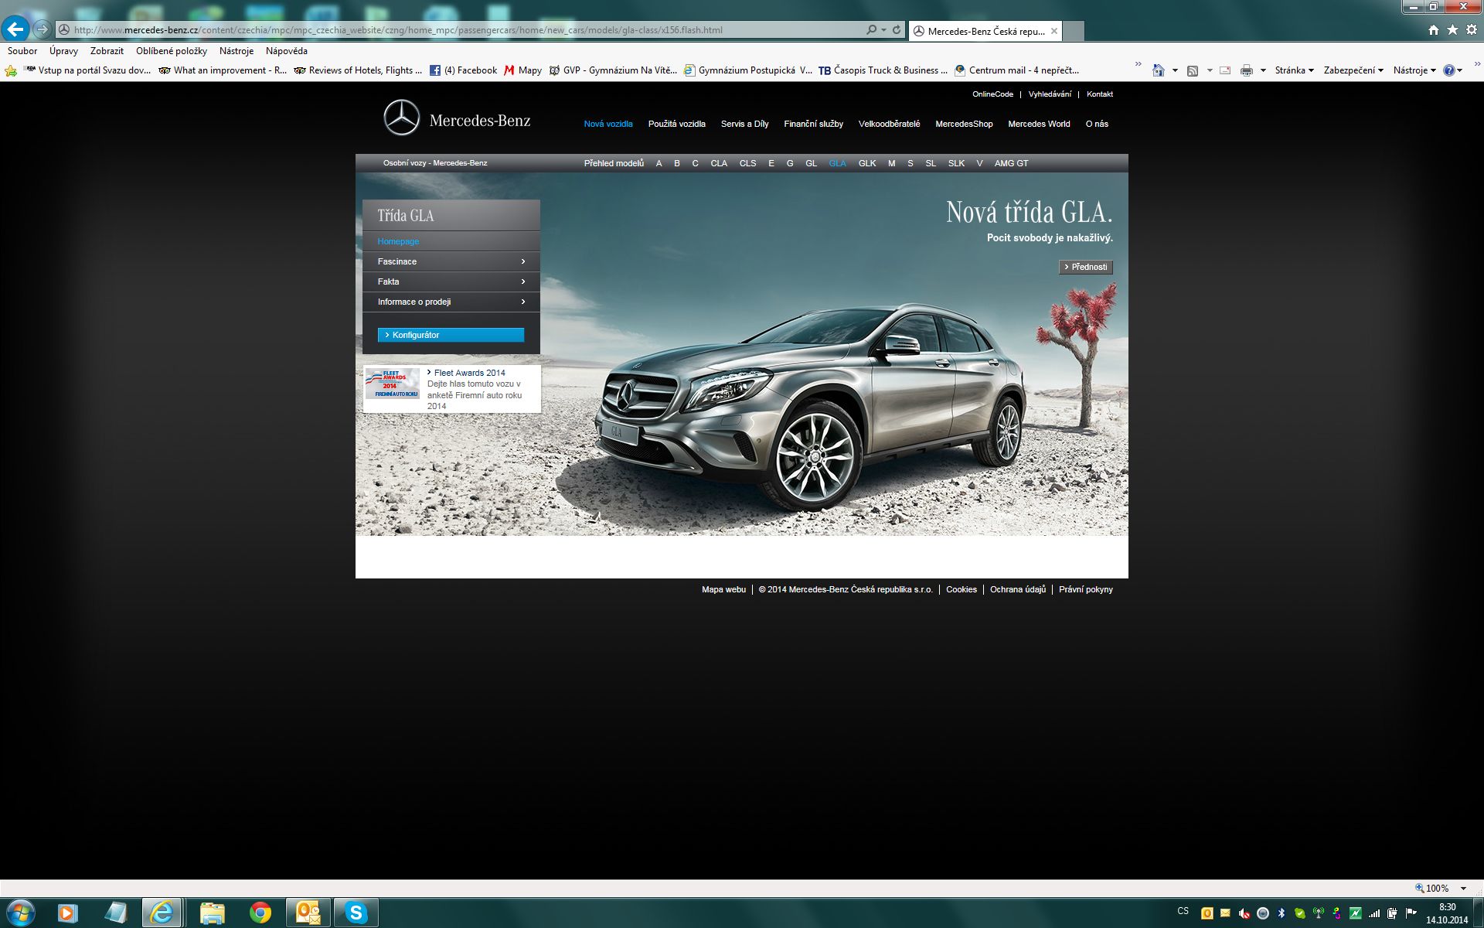
Task: Expand the Informace o prodeji chevron
Action: pos(523,302)
